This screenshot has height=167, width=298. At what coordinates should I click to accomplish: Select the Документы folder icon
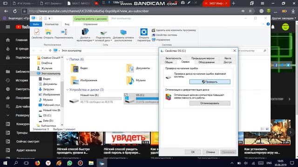click(x=130, y=68)
